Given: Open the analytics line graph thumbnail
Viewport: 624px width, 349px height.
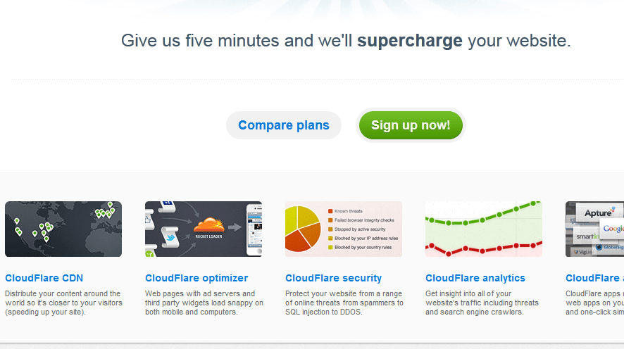Looking at the screenshot, I should [484, 229].
